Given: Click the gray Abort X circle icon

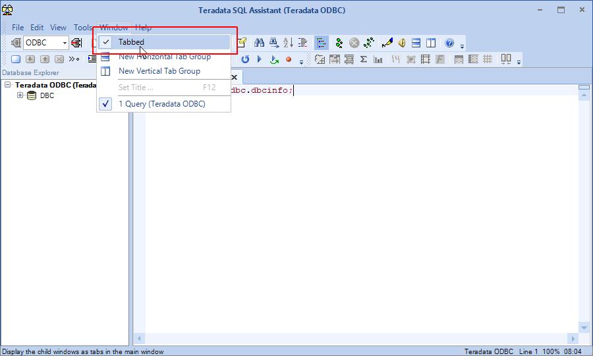Looking at the screenshot, I should 354,43.
